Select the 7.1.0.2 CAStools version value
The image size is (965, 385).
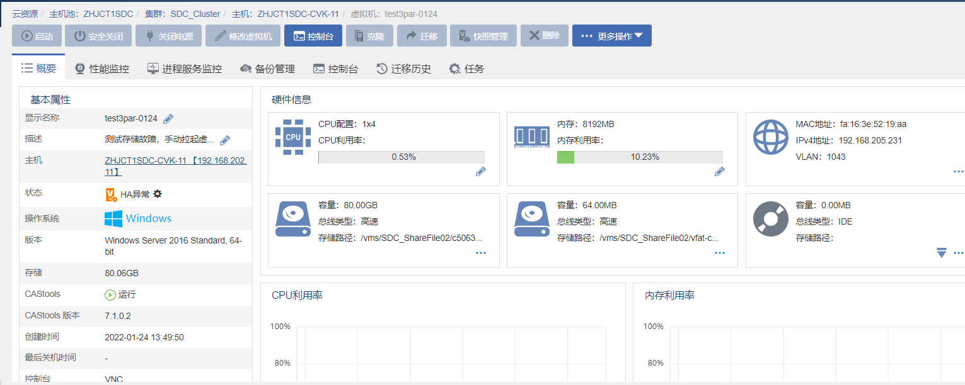pyautogui.click(x=118, y=316)
